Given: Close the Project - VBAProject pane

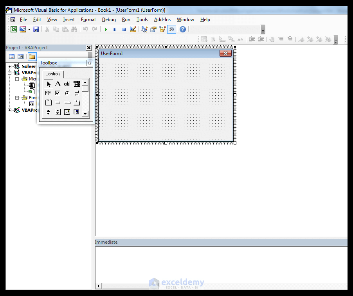Looking at the screenshot, I should (x=89, y=48).
